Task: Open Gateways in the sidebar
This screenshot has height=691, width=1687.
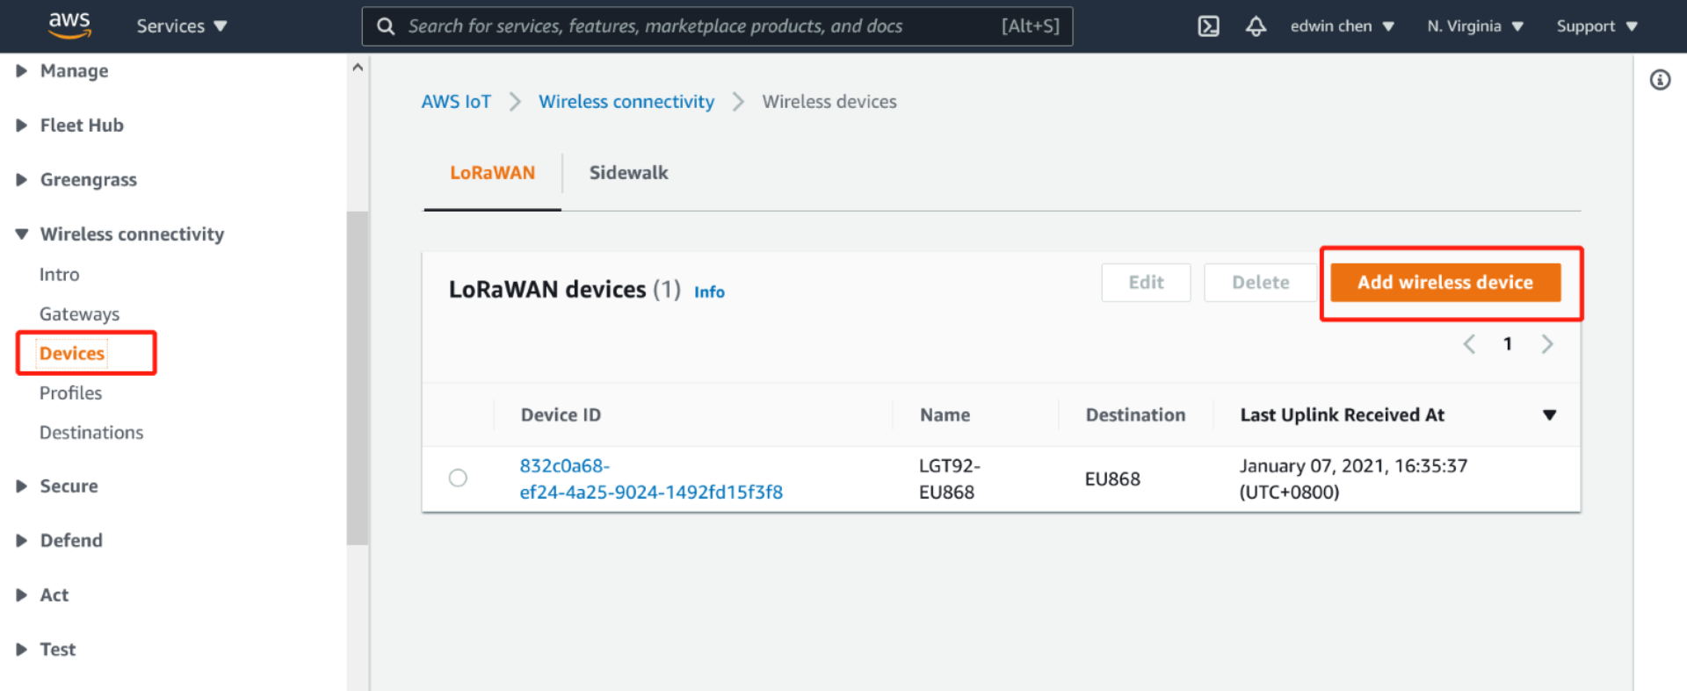Action: 79,314
